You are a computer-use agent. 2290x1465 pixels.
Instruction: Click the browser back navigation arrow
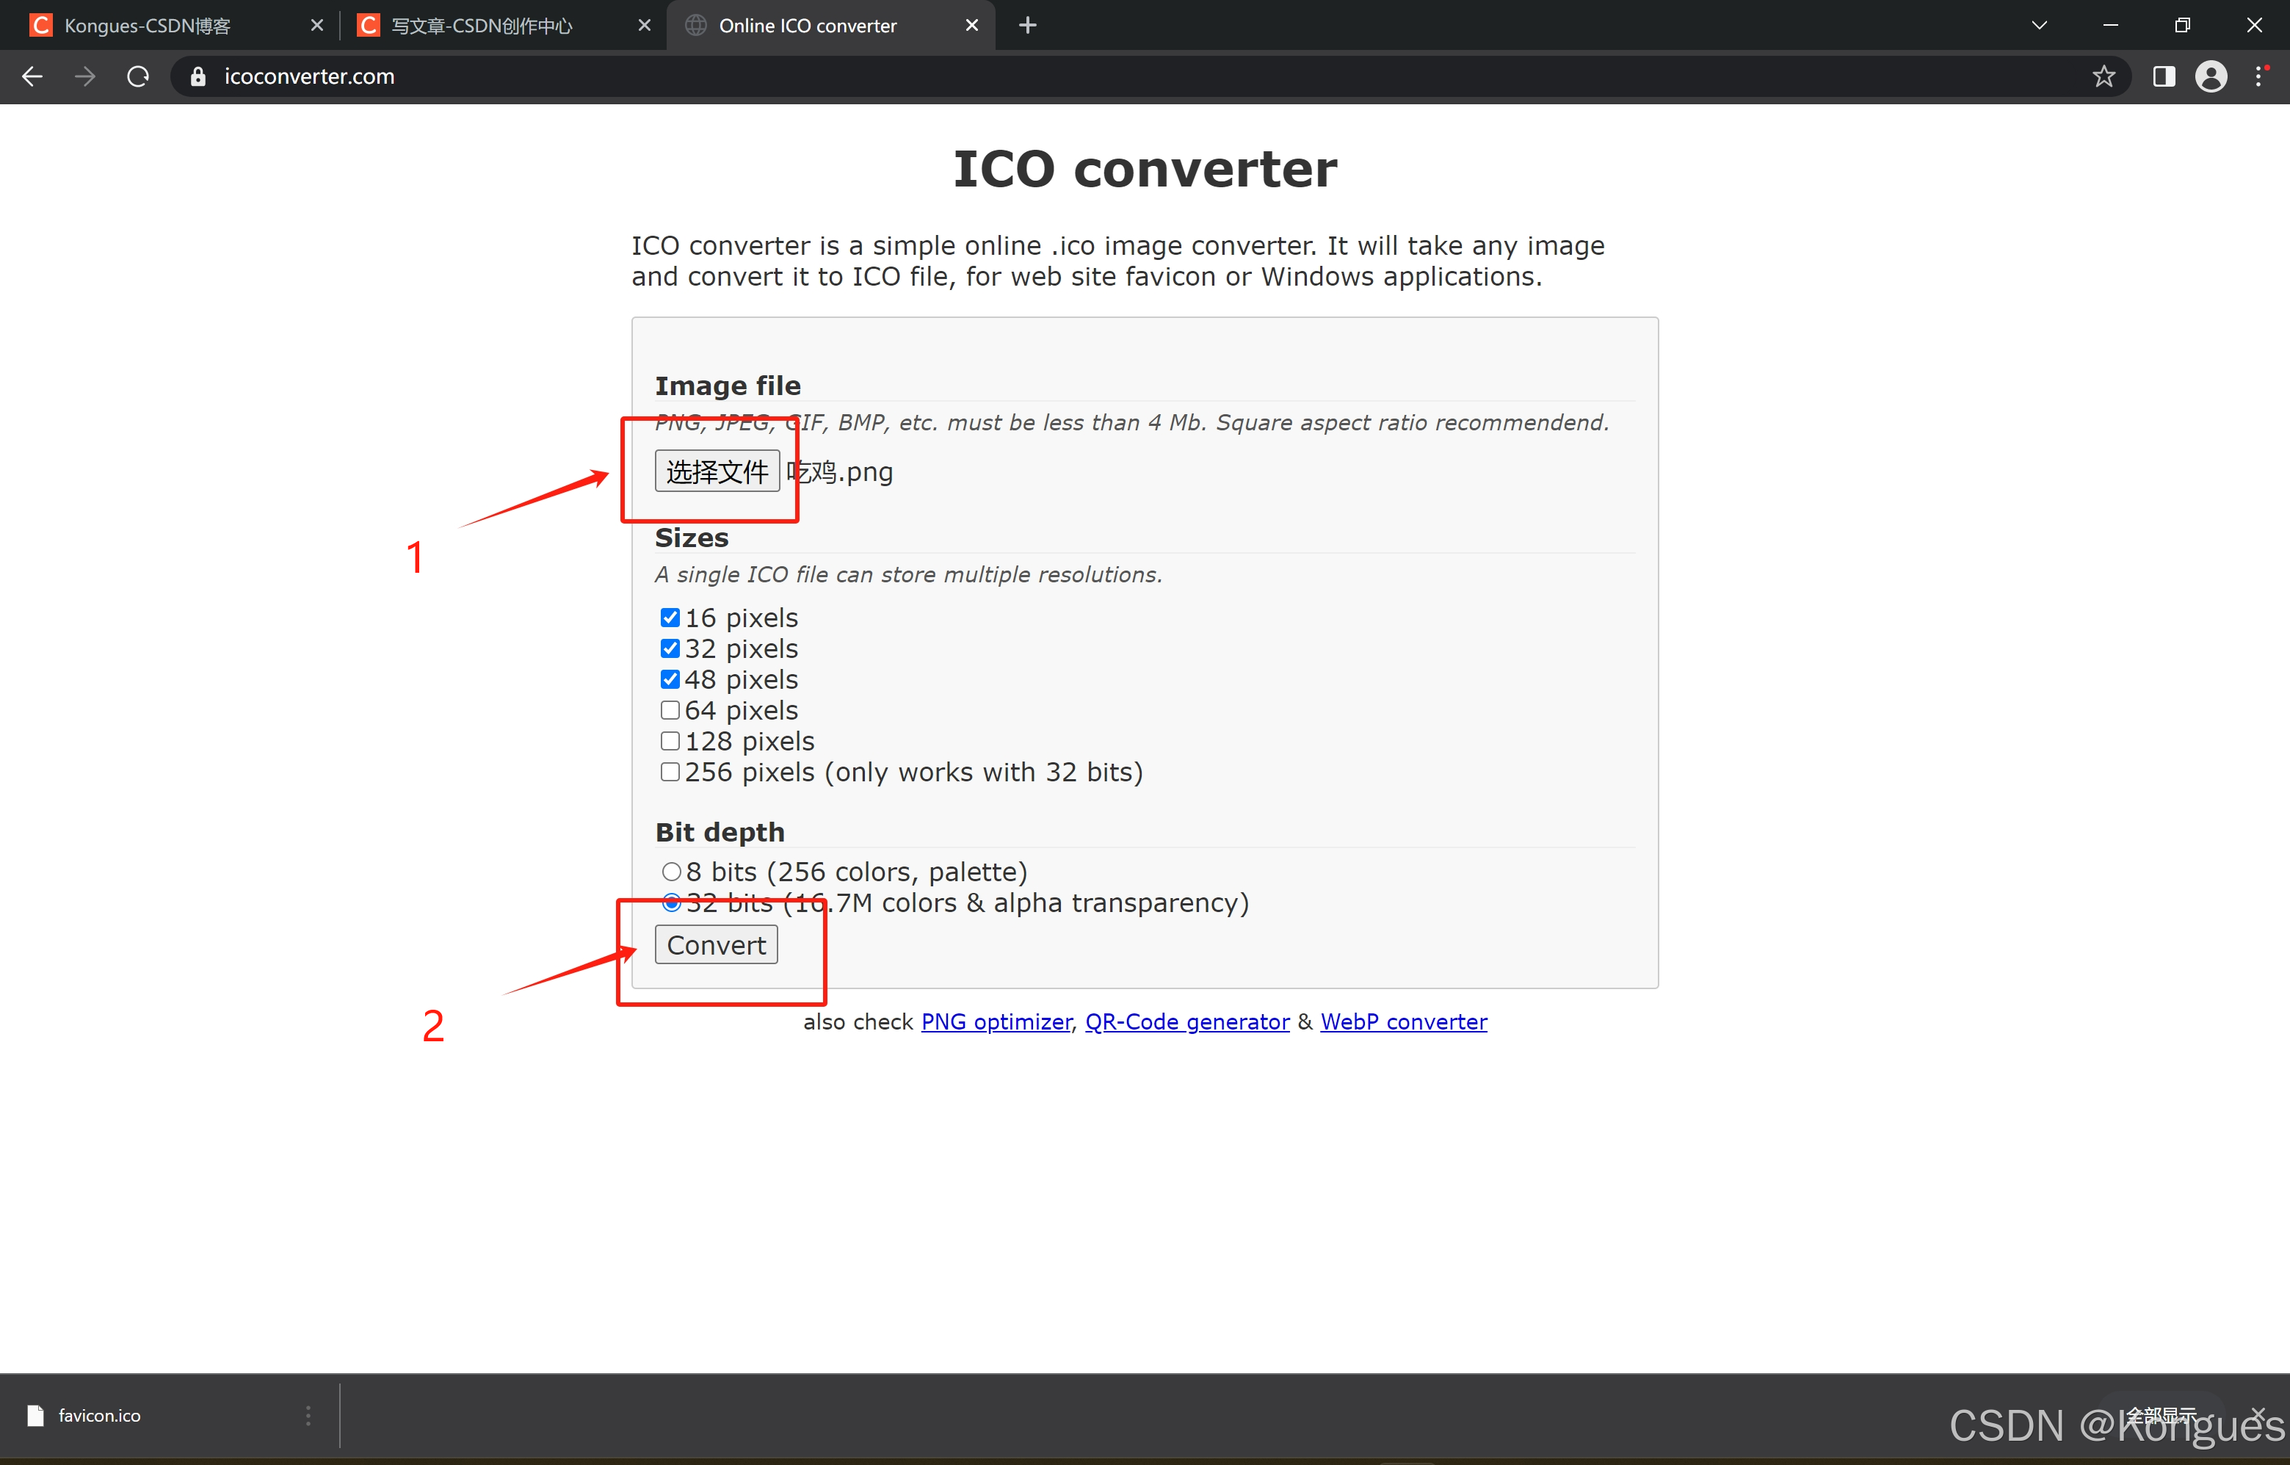pyautogui.click(x=32, y=76)
